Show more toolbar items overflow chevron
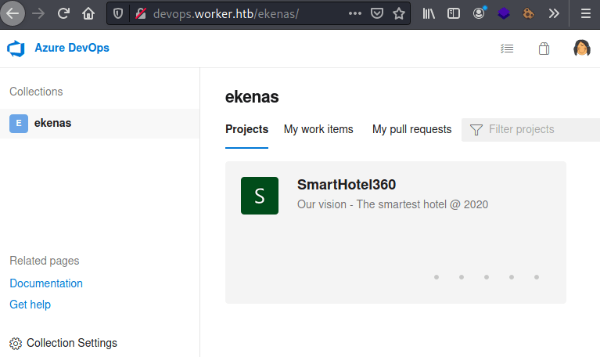The height and width of the screenshot is (357, 600). (x=554, y=14)
